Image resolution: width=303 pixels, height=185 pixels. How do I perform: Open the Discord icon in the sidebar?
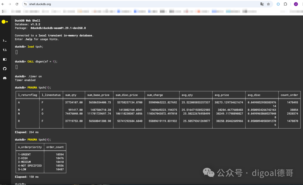coord(4,78)
